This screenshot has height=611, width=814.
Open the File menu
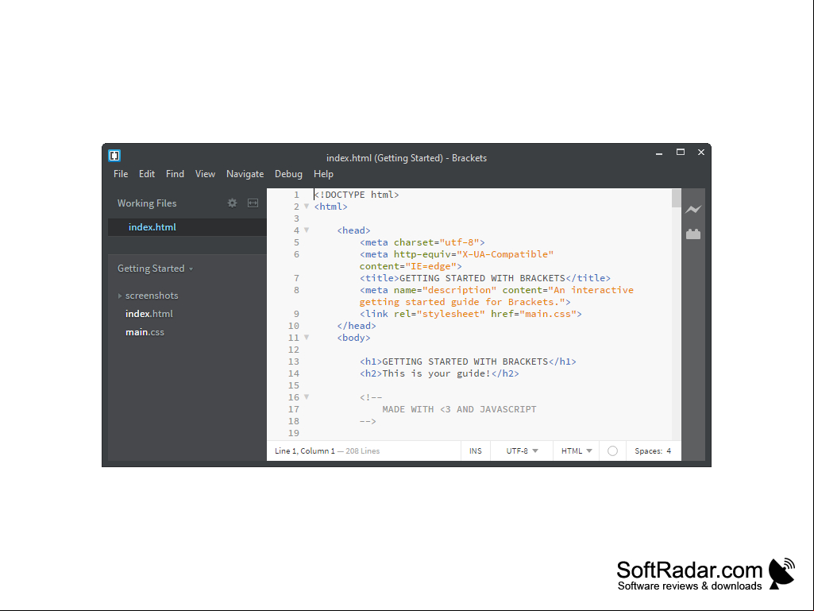pos(121,174)
